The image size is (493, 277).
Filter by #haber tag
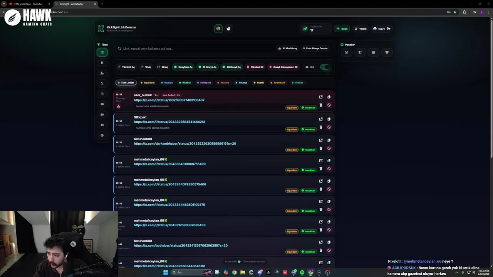pyautogui.click(x=297, y=83)
